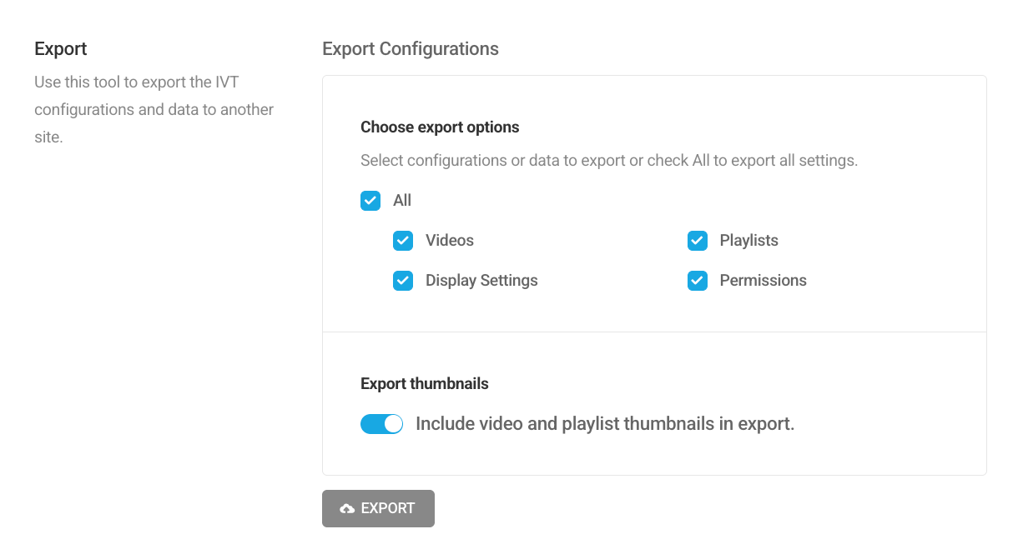Viewport: 1018px width, 559px height.
Task: Click the checkmark icon inside the All checkbox
Action: [x=370, y=200]
